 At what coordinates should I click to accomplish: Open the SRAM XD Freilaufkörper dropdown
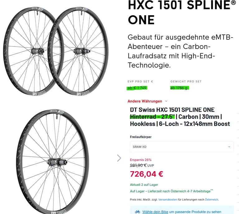click(x=182, y=147)
